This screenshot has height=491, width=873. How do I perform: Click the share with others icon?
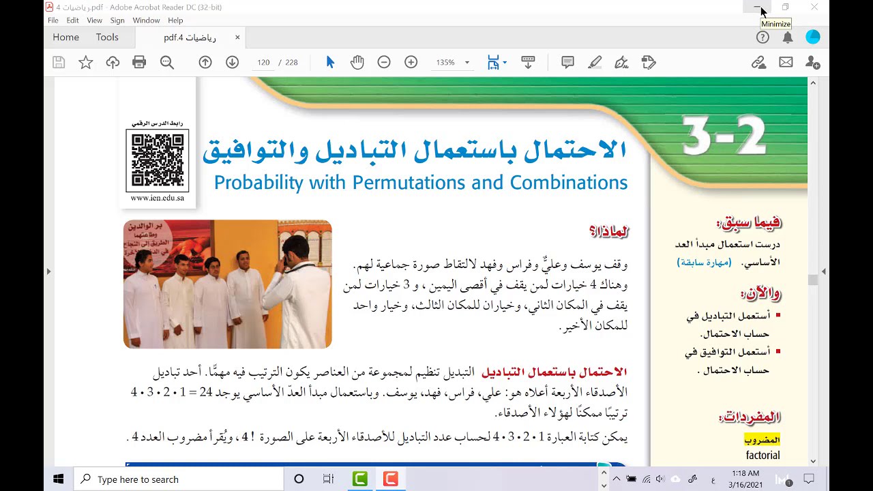(812, 62)
